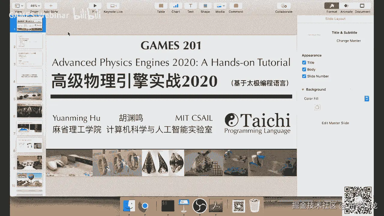Open the background color well
The image size is (384, 216).
point(317,107)
